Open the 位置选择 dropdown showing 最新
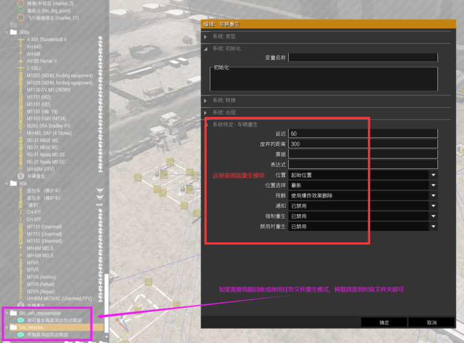This screenshot has width=464, height=343. [x=362, y=186]
